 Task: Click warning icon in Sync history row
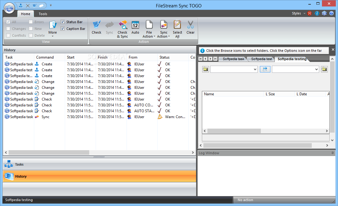click(160, 117)
